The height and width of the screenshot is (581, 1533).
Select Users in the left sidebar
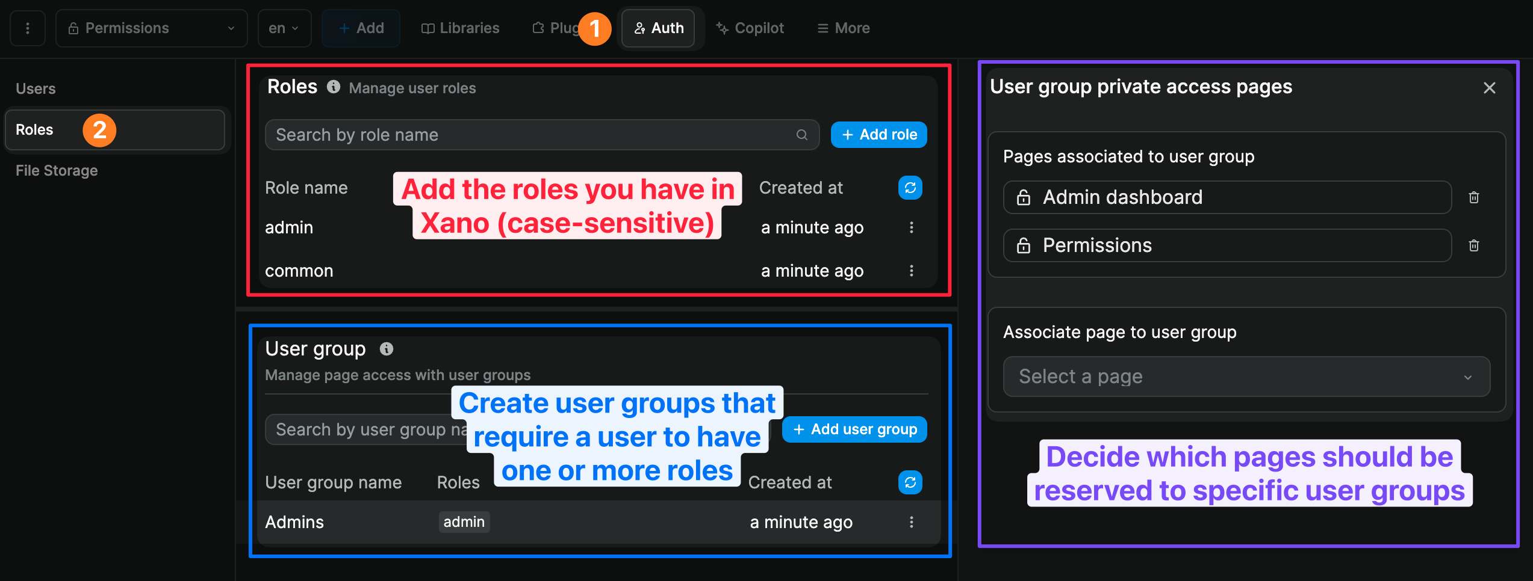pyautogui.click(x=36, y=88)
